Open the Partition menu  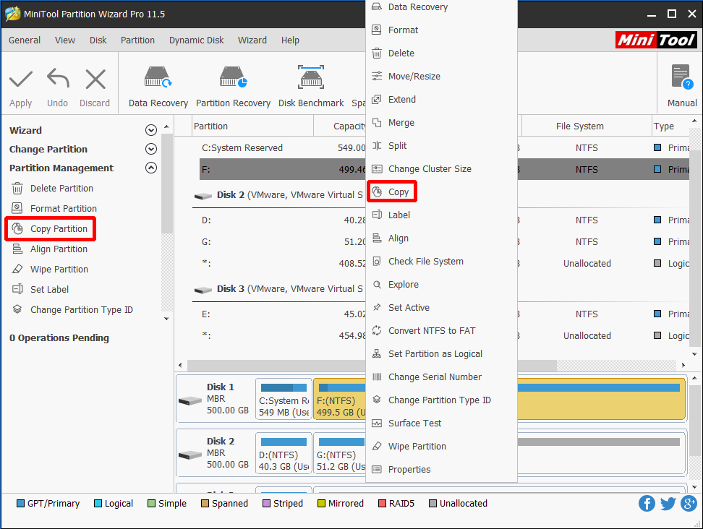[137, 40]
